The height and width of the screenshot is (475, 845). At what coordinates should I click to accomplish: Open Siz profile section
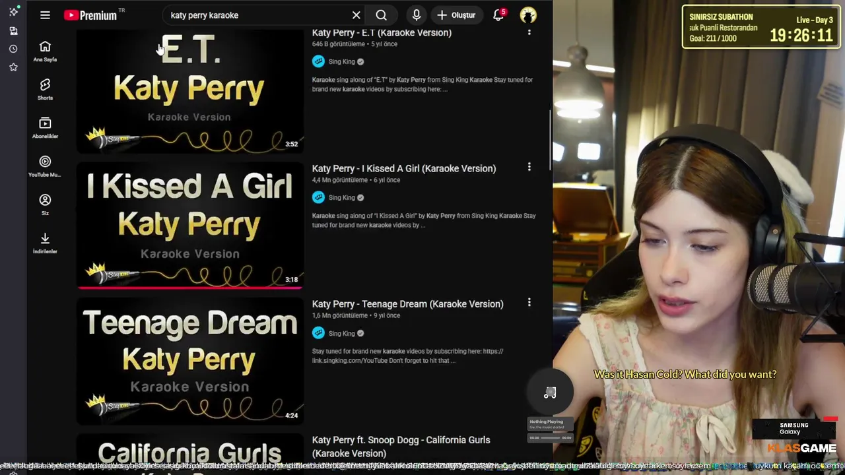pyautogui.click(x=45, y=204)
